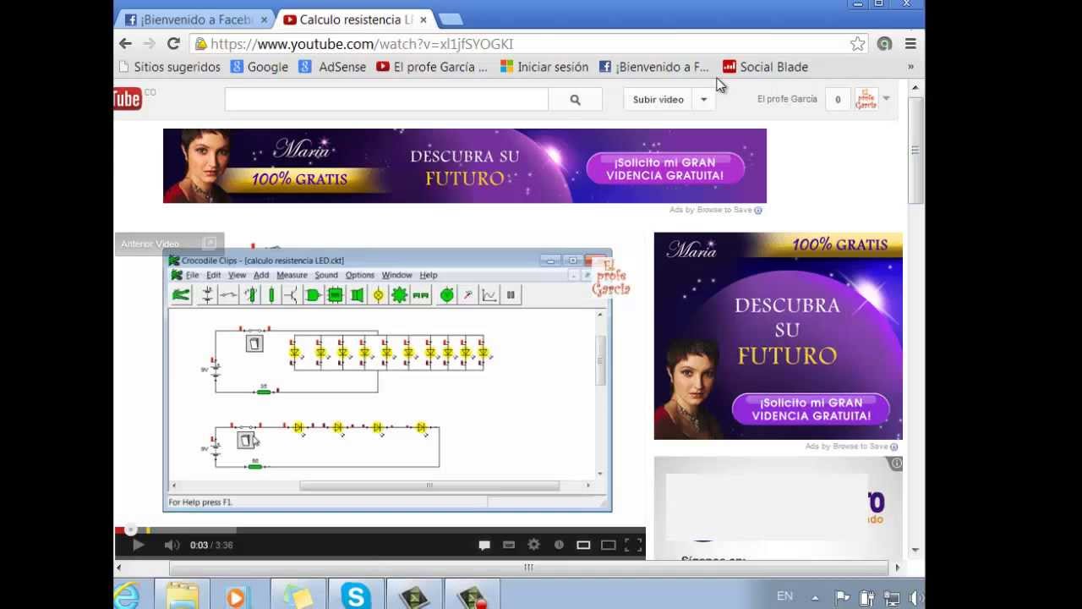Viewport: 1082px width, 609px height.
Task: Expand the Subir video dropdown arrow
Action: pos(703,100)
